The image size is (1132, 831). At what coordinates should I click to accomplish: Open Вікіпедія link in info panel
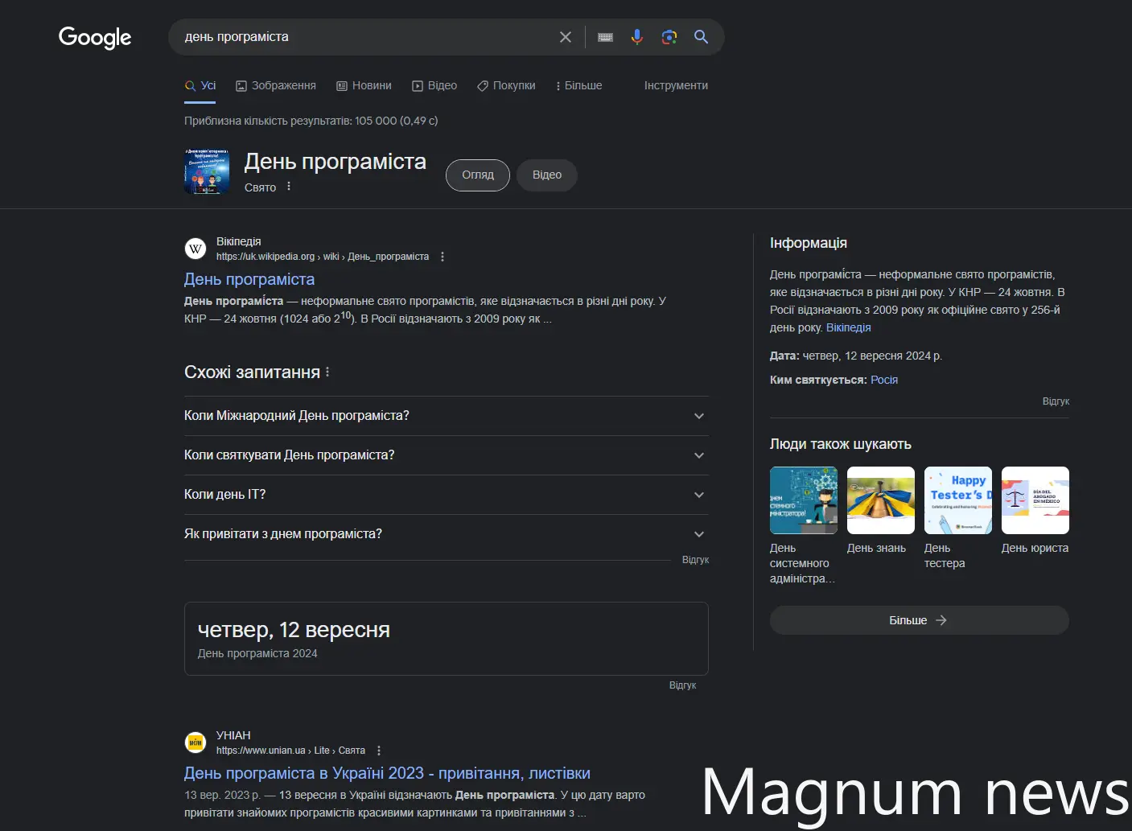(848, 327)
